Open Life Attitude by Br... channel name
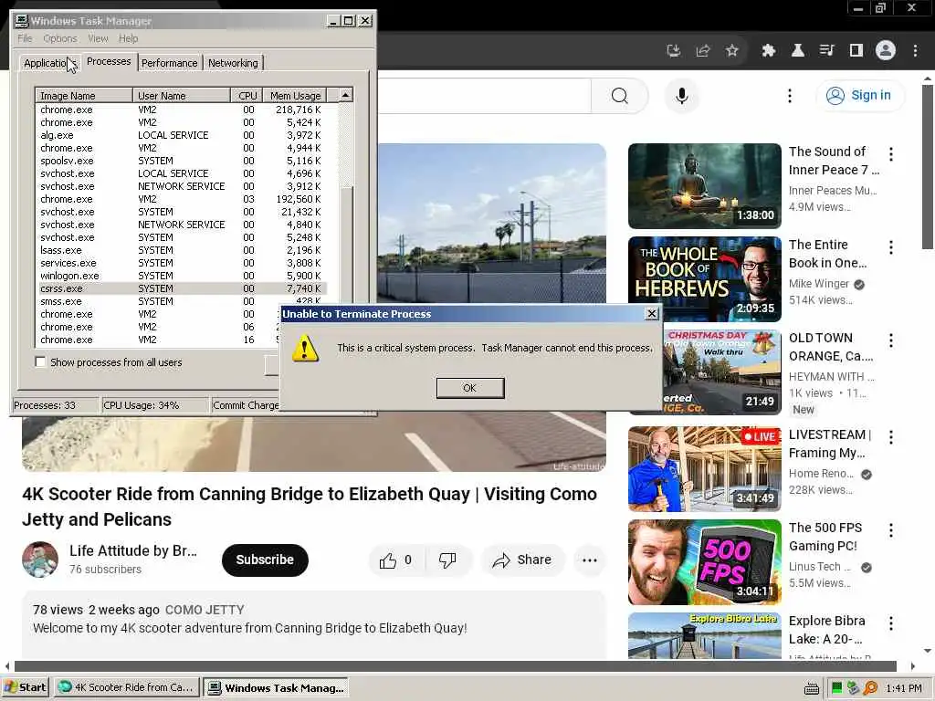Viewport: 935px width, 701px height. click(x=133, y=550)
